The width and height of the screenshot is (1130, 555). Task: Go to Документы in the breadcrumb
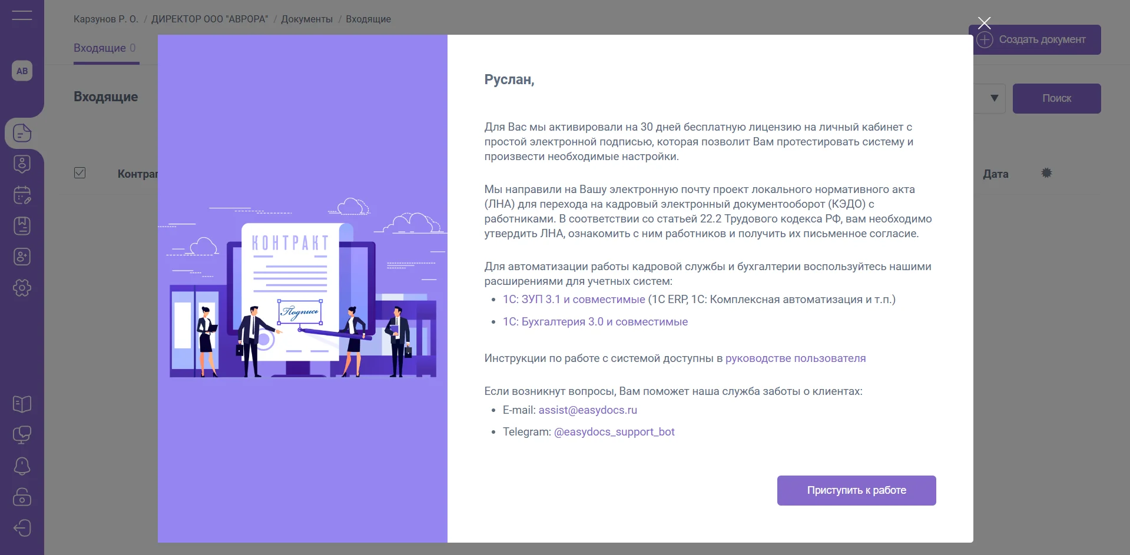(x=307, y=19)
